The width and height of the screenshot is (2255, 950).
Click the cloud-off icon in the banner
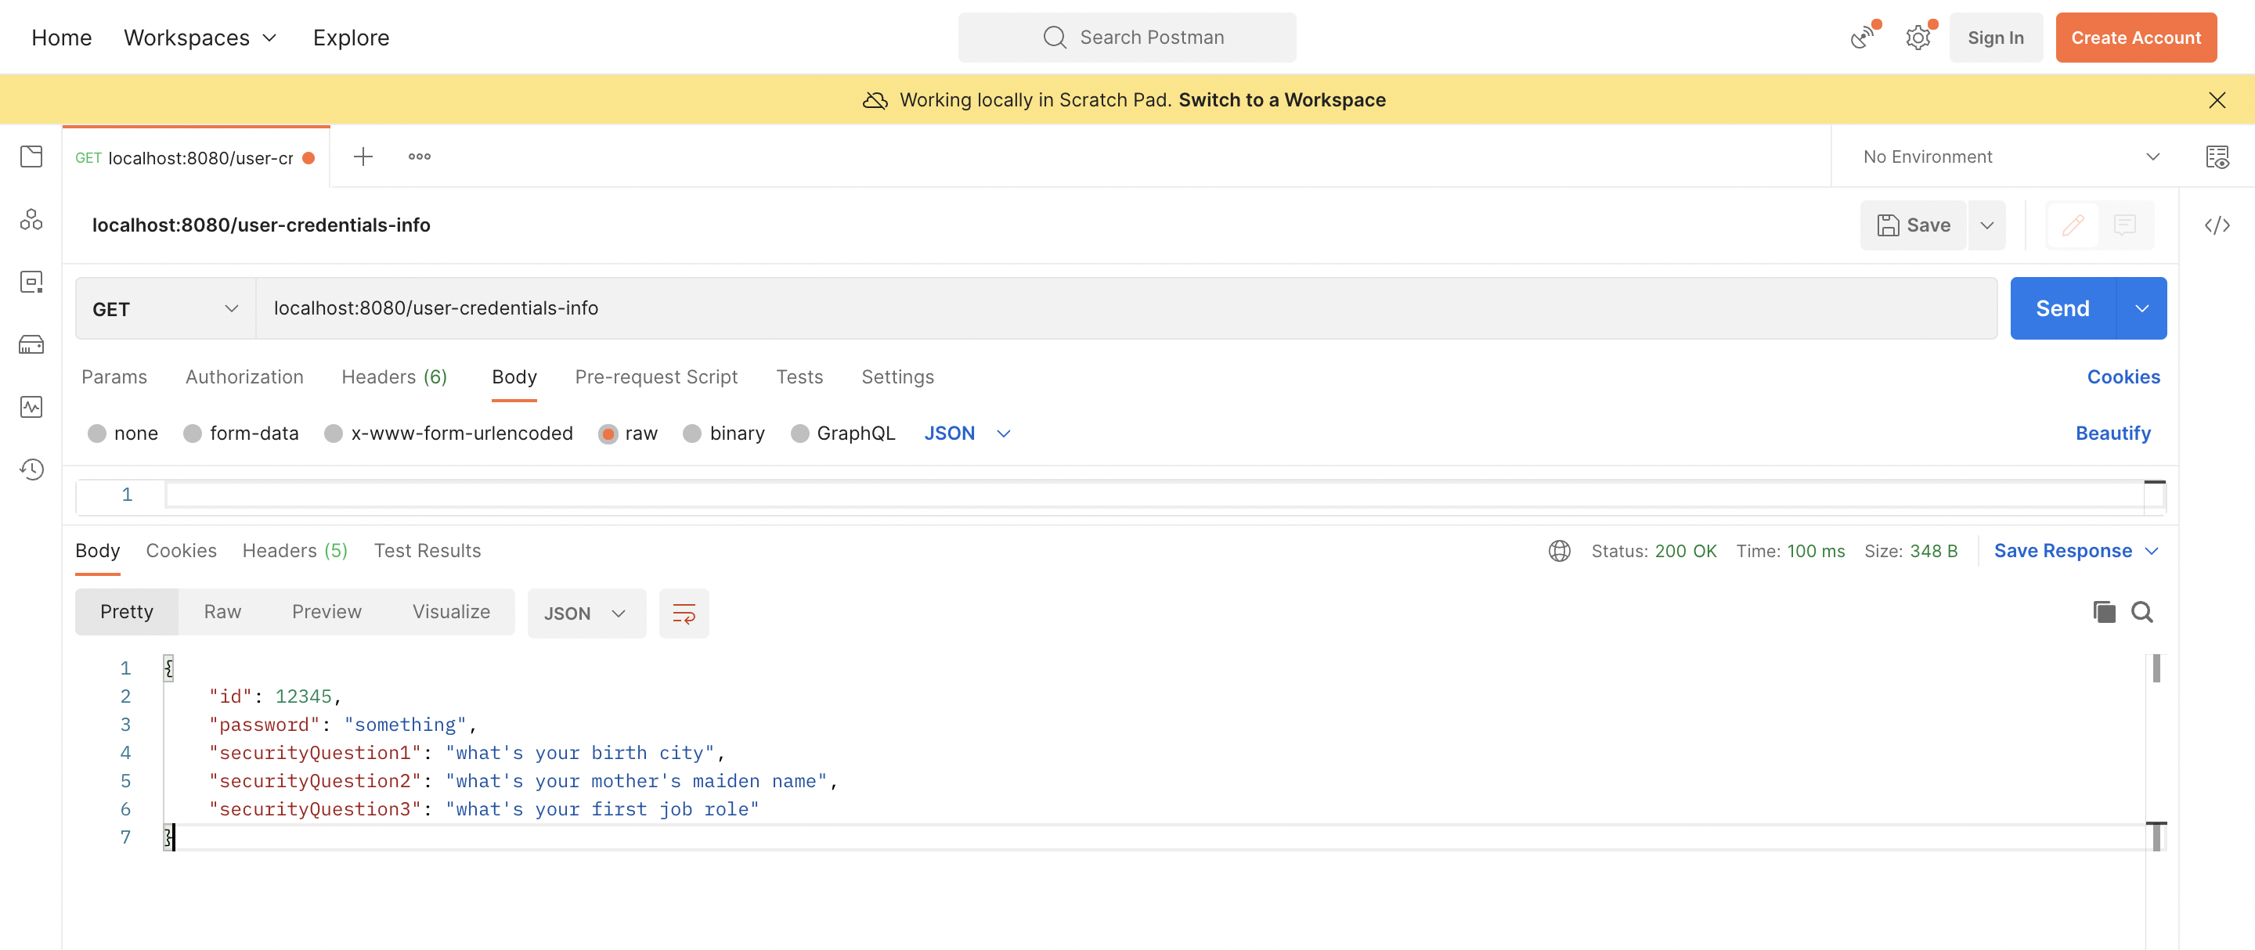pos(875,99)
